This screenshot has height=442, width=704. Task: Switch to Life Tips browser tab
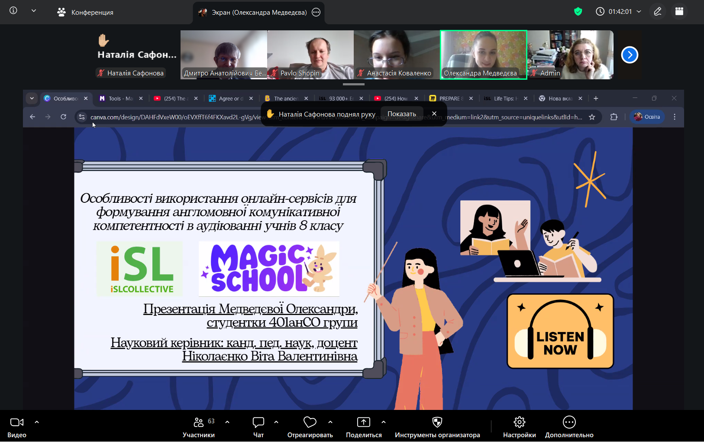506,98
